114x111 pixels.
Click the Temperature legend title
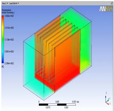(x=6, y=10)
